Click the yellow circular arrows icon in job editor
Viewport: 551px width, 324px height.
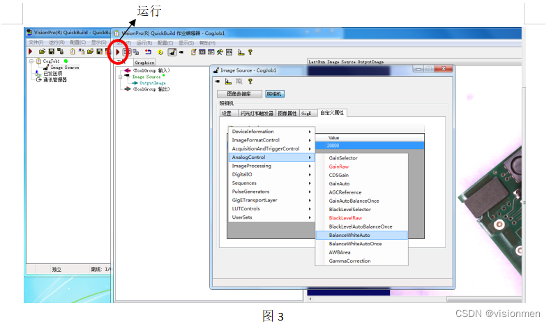click(x=160, y=52)
